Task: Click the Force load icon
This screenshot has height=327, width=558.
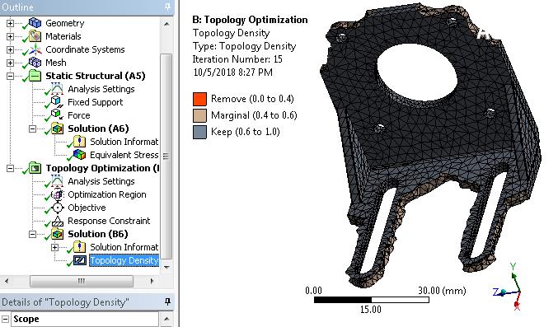Action: pos(57,115)
